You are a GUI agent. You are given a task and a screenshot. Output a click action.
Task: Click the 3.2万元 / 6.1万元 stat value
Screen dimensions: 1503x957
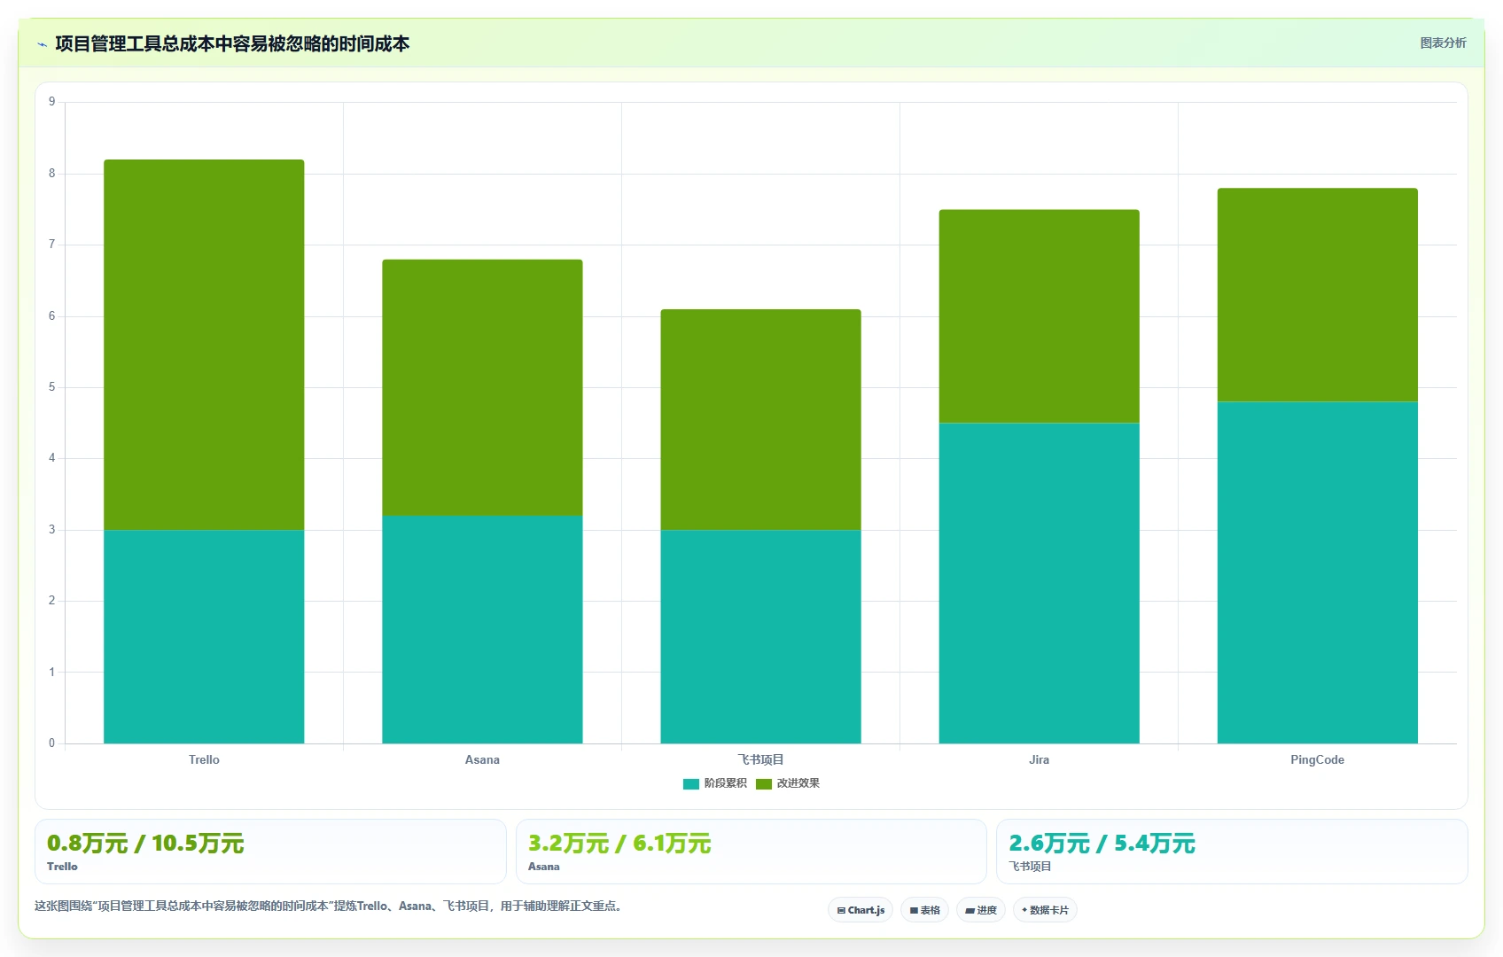point(619,844)
